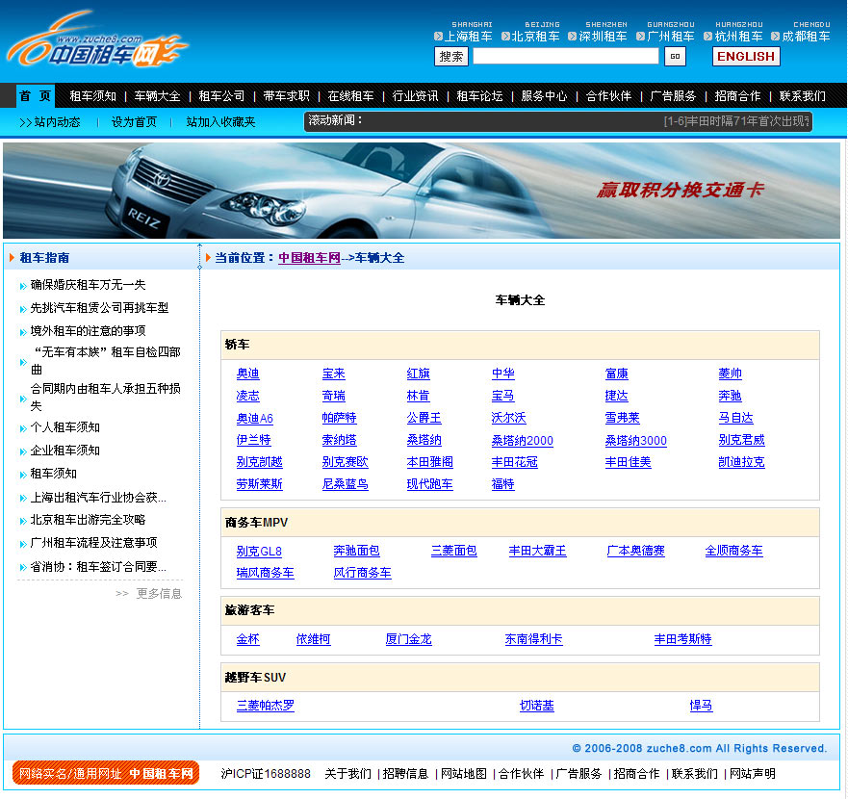Open the 桑塔纳2000 car link
The height and width of the screenshot is (799, 848).
point(523,440)
